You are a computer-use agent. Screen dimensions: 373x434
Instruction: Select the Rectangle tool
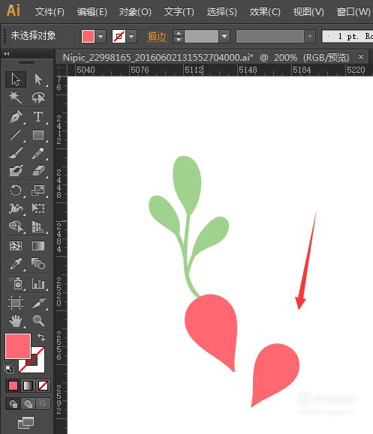pos(38,135)
